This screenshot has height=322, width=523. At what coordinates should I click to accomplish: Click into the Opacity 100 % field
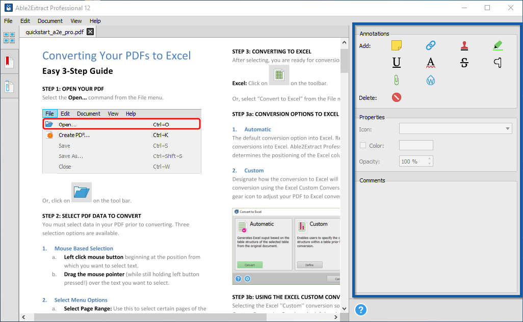click(x=412, y=162)
